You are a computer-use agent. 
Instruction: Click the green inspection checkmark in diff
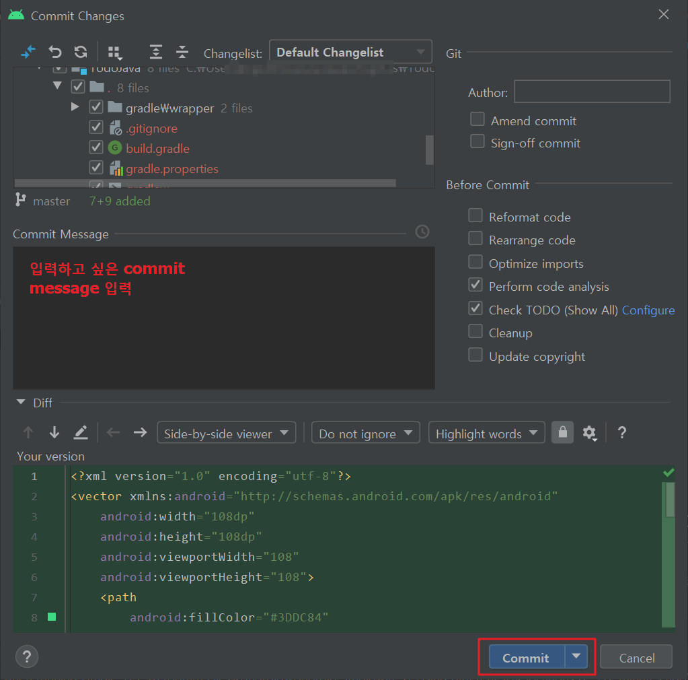pyautogui.click(x=668, y=473)
